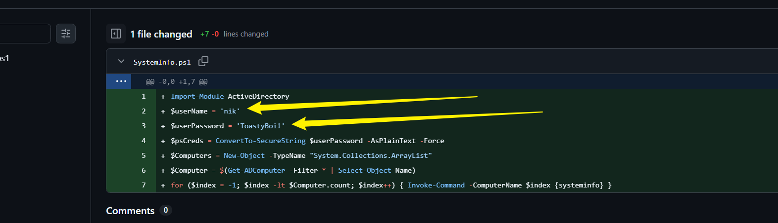Click the Import-Module ActiveDirectory code line
This screenshot has width=778, height=223.
[230, 96]
